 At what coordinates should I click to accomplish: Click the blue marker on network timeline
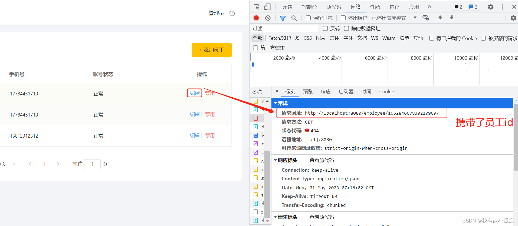[253, 65]
